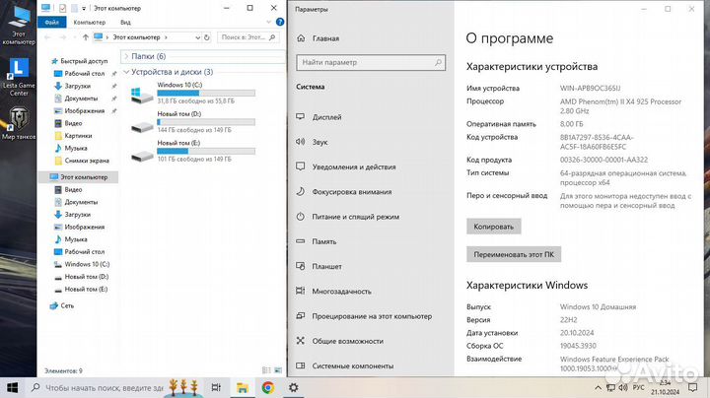
Task: Open the Windows 10 (C:) drive icon
Action: coord(142,96)
